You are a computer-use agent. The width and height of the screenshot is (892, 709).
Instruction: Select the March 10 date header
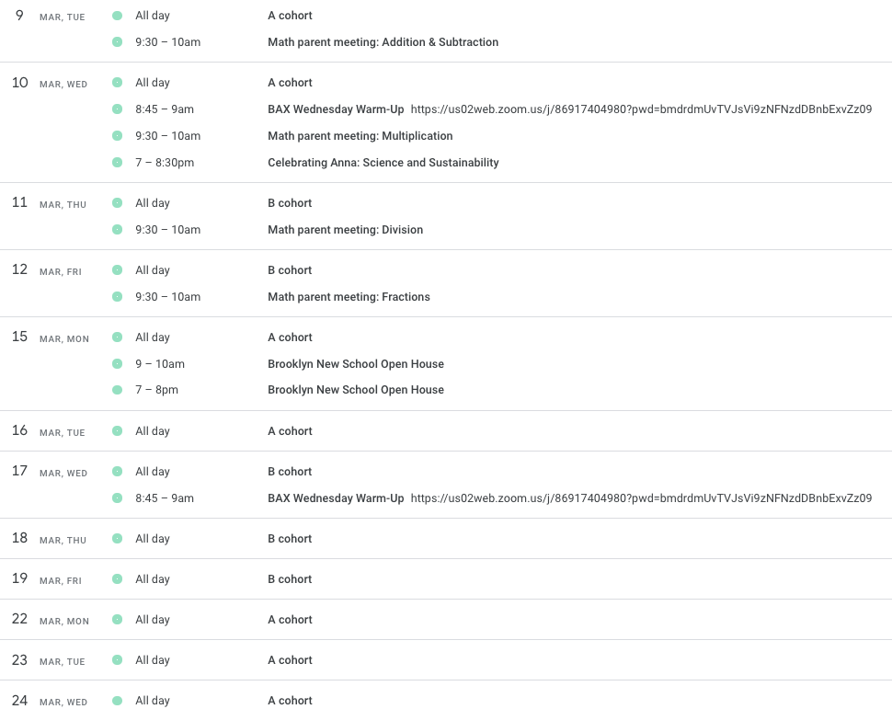(x=20, y=83)
